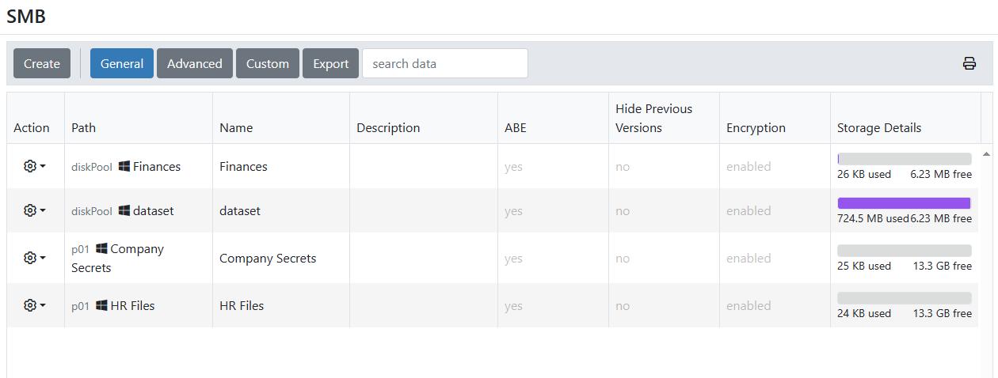
Task: Click the Windows icon beside Company Secrets path
Action: tap(101, 249)
